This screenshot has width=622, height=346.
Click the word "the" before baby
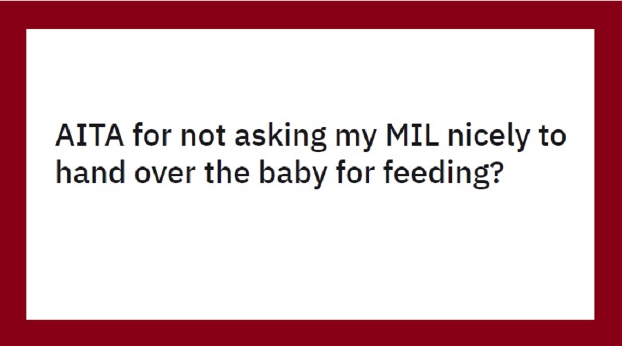(x=227, y=172)
